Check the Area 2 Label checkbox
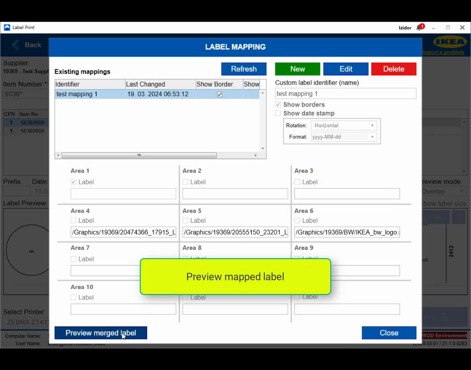Screen dimensions: 471x370 pos(185,182)
